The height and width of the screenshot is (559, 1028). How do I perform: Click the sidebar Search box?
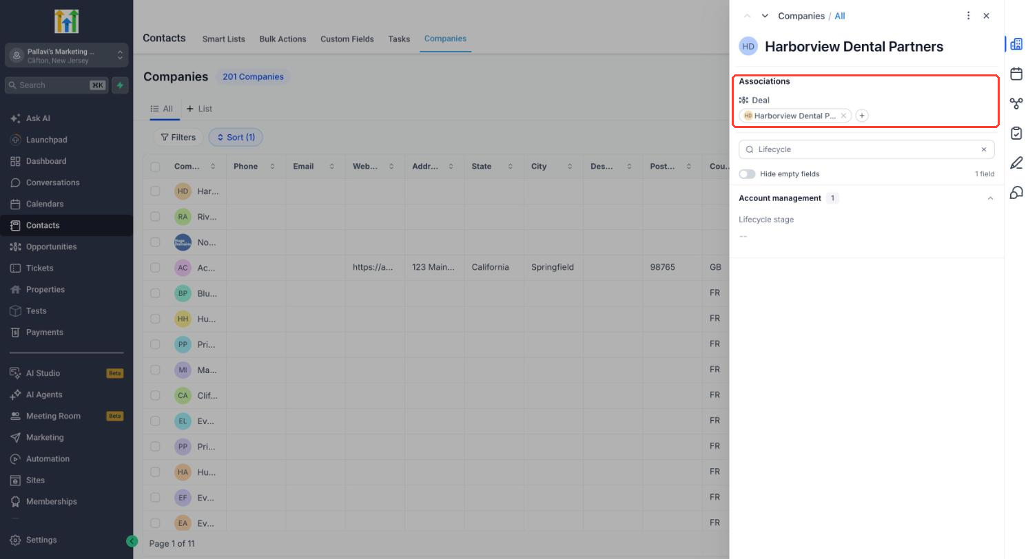point(56,85)
